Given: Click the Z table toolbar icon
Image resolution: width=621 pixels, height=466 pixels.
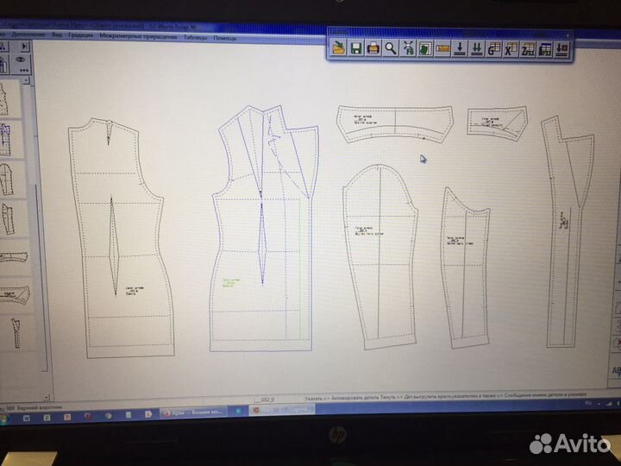Looking at the screenshot, I should pyautogui.click(x=526, y=48).
